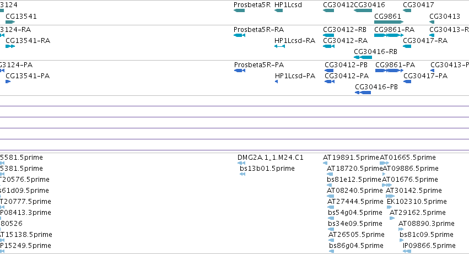Select the P15249.5prime EST
The width and height of the screenshot is (469, 254).
(2, 252)
